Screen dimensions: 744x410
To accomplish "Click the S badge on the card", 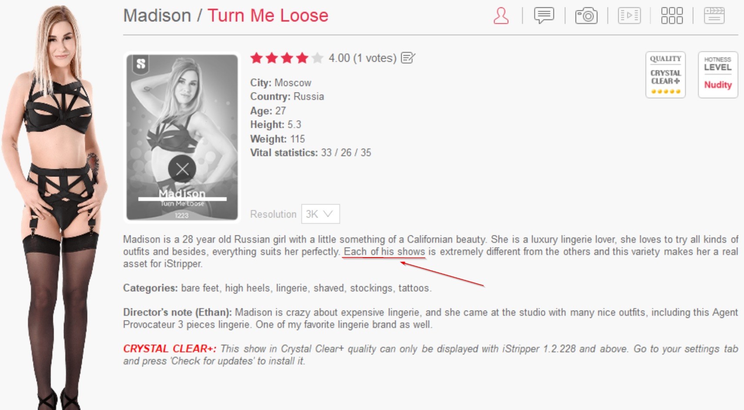I will pyautogui.click(x=141, y=64).
